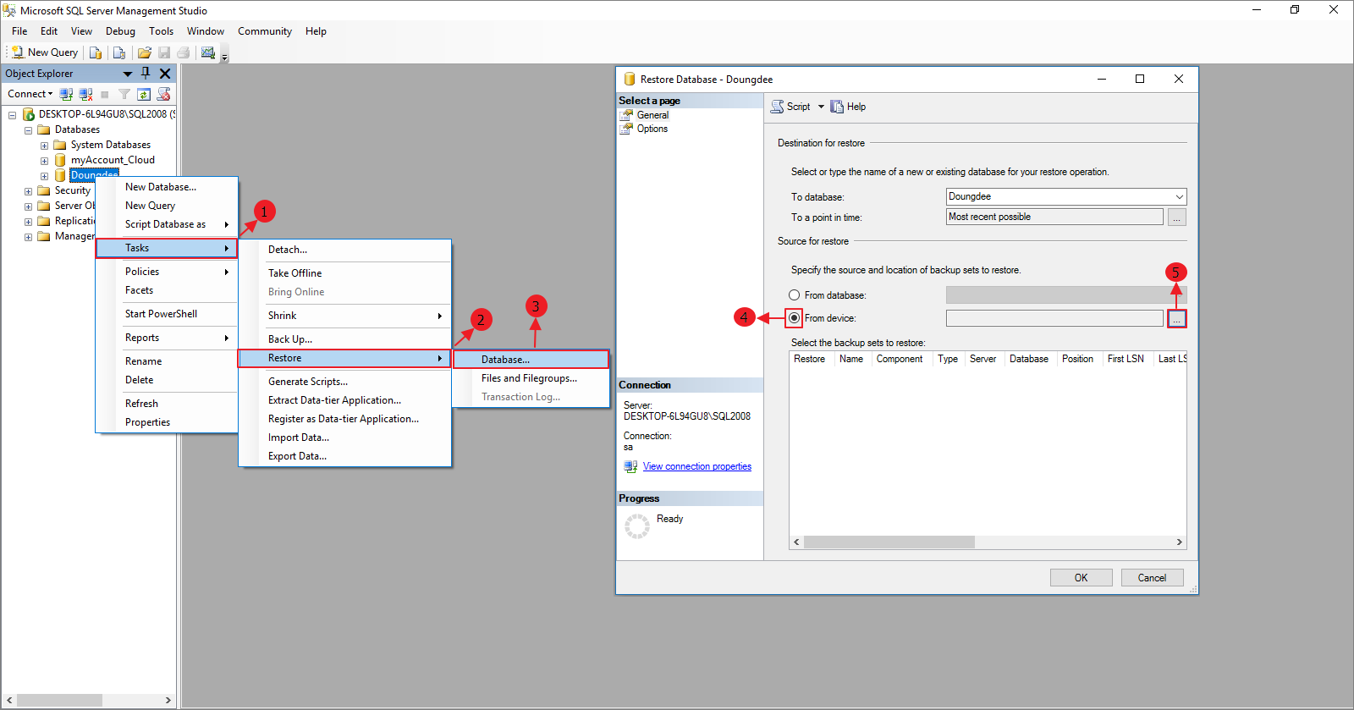Viewport: 1354px width, 710px height.
Task: Open the Community menu
Action: tap(265, 31)
